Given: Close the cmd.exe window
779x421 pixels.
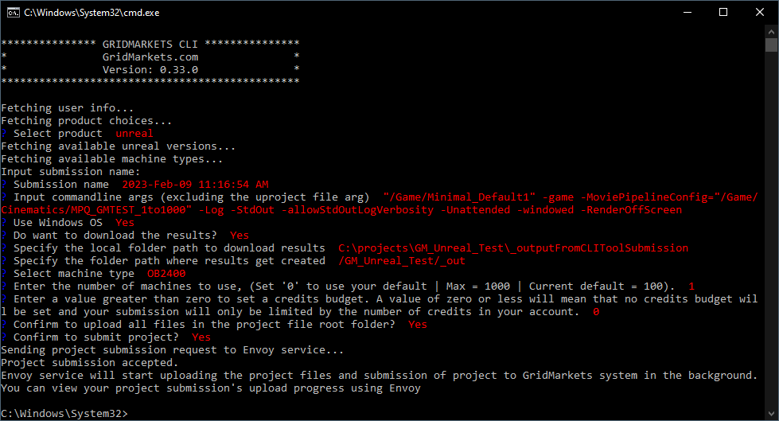Looking at the screenshot, I should click(x=760, y=13).
